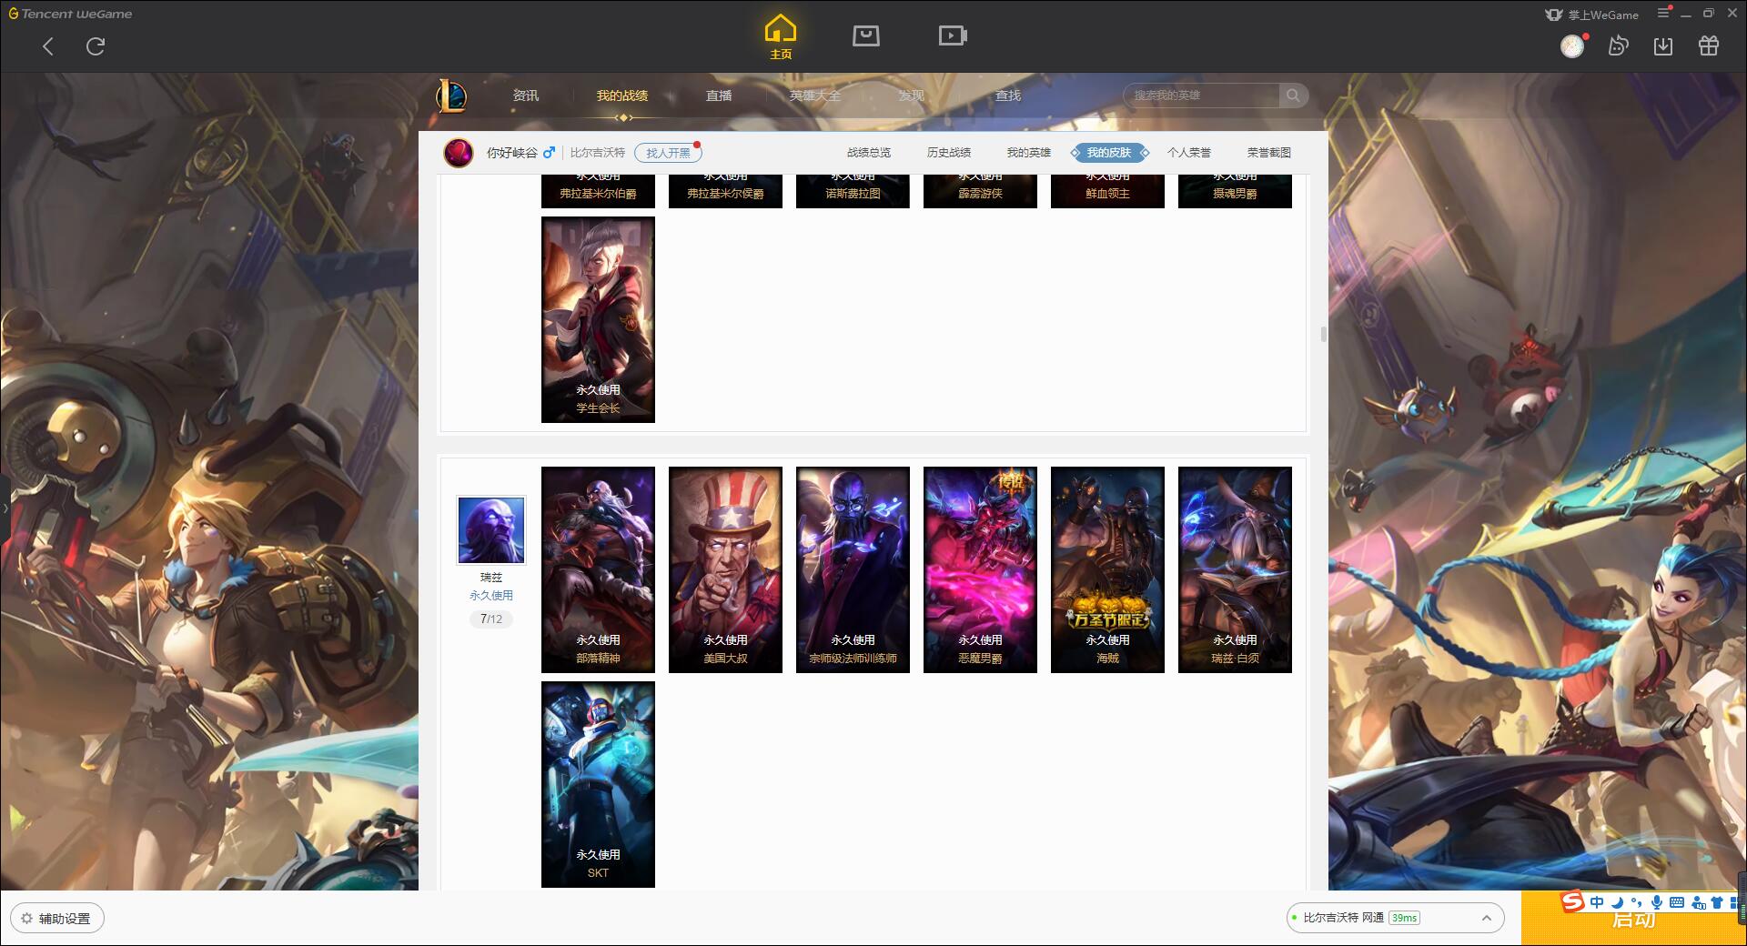Expand the 比尔吉沃特 网通 server selector

pos(1395,918)
